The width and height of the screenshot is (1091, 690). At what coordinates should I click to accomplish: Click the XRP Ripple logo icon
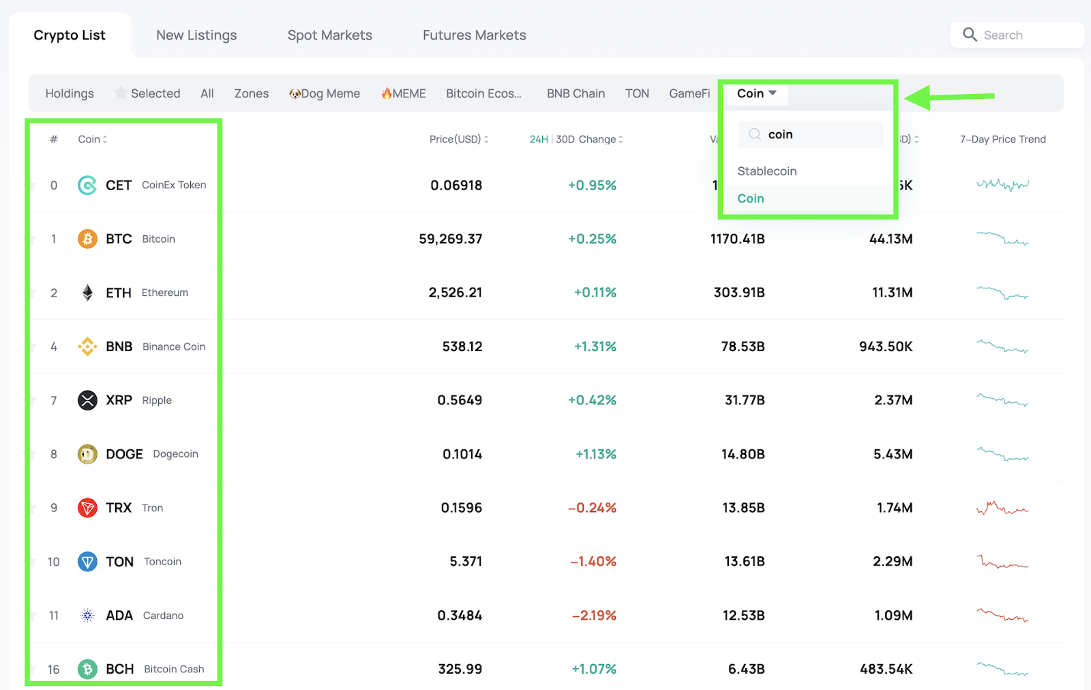point(87,400)
